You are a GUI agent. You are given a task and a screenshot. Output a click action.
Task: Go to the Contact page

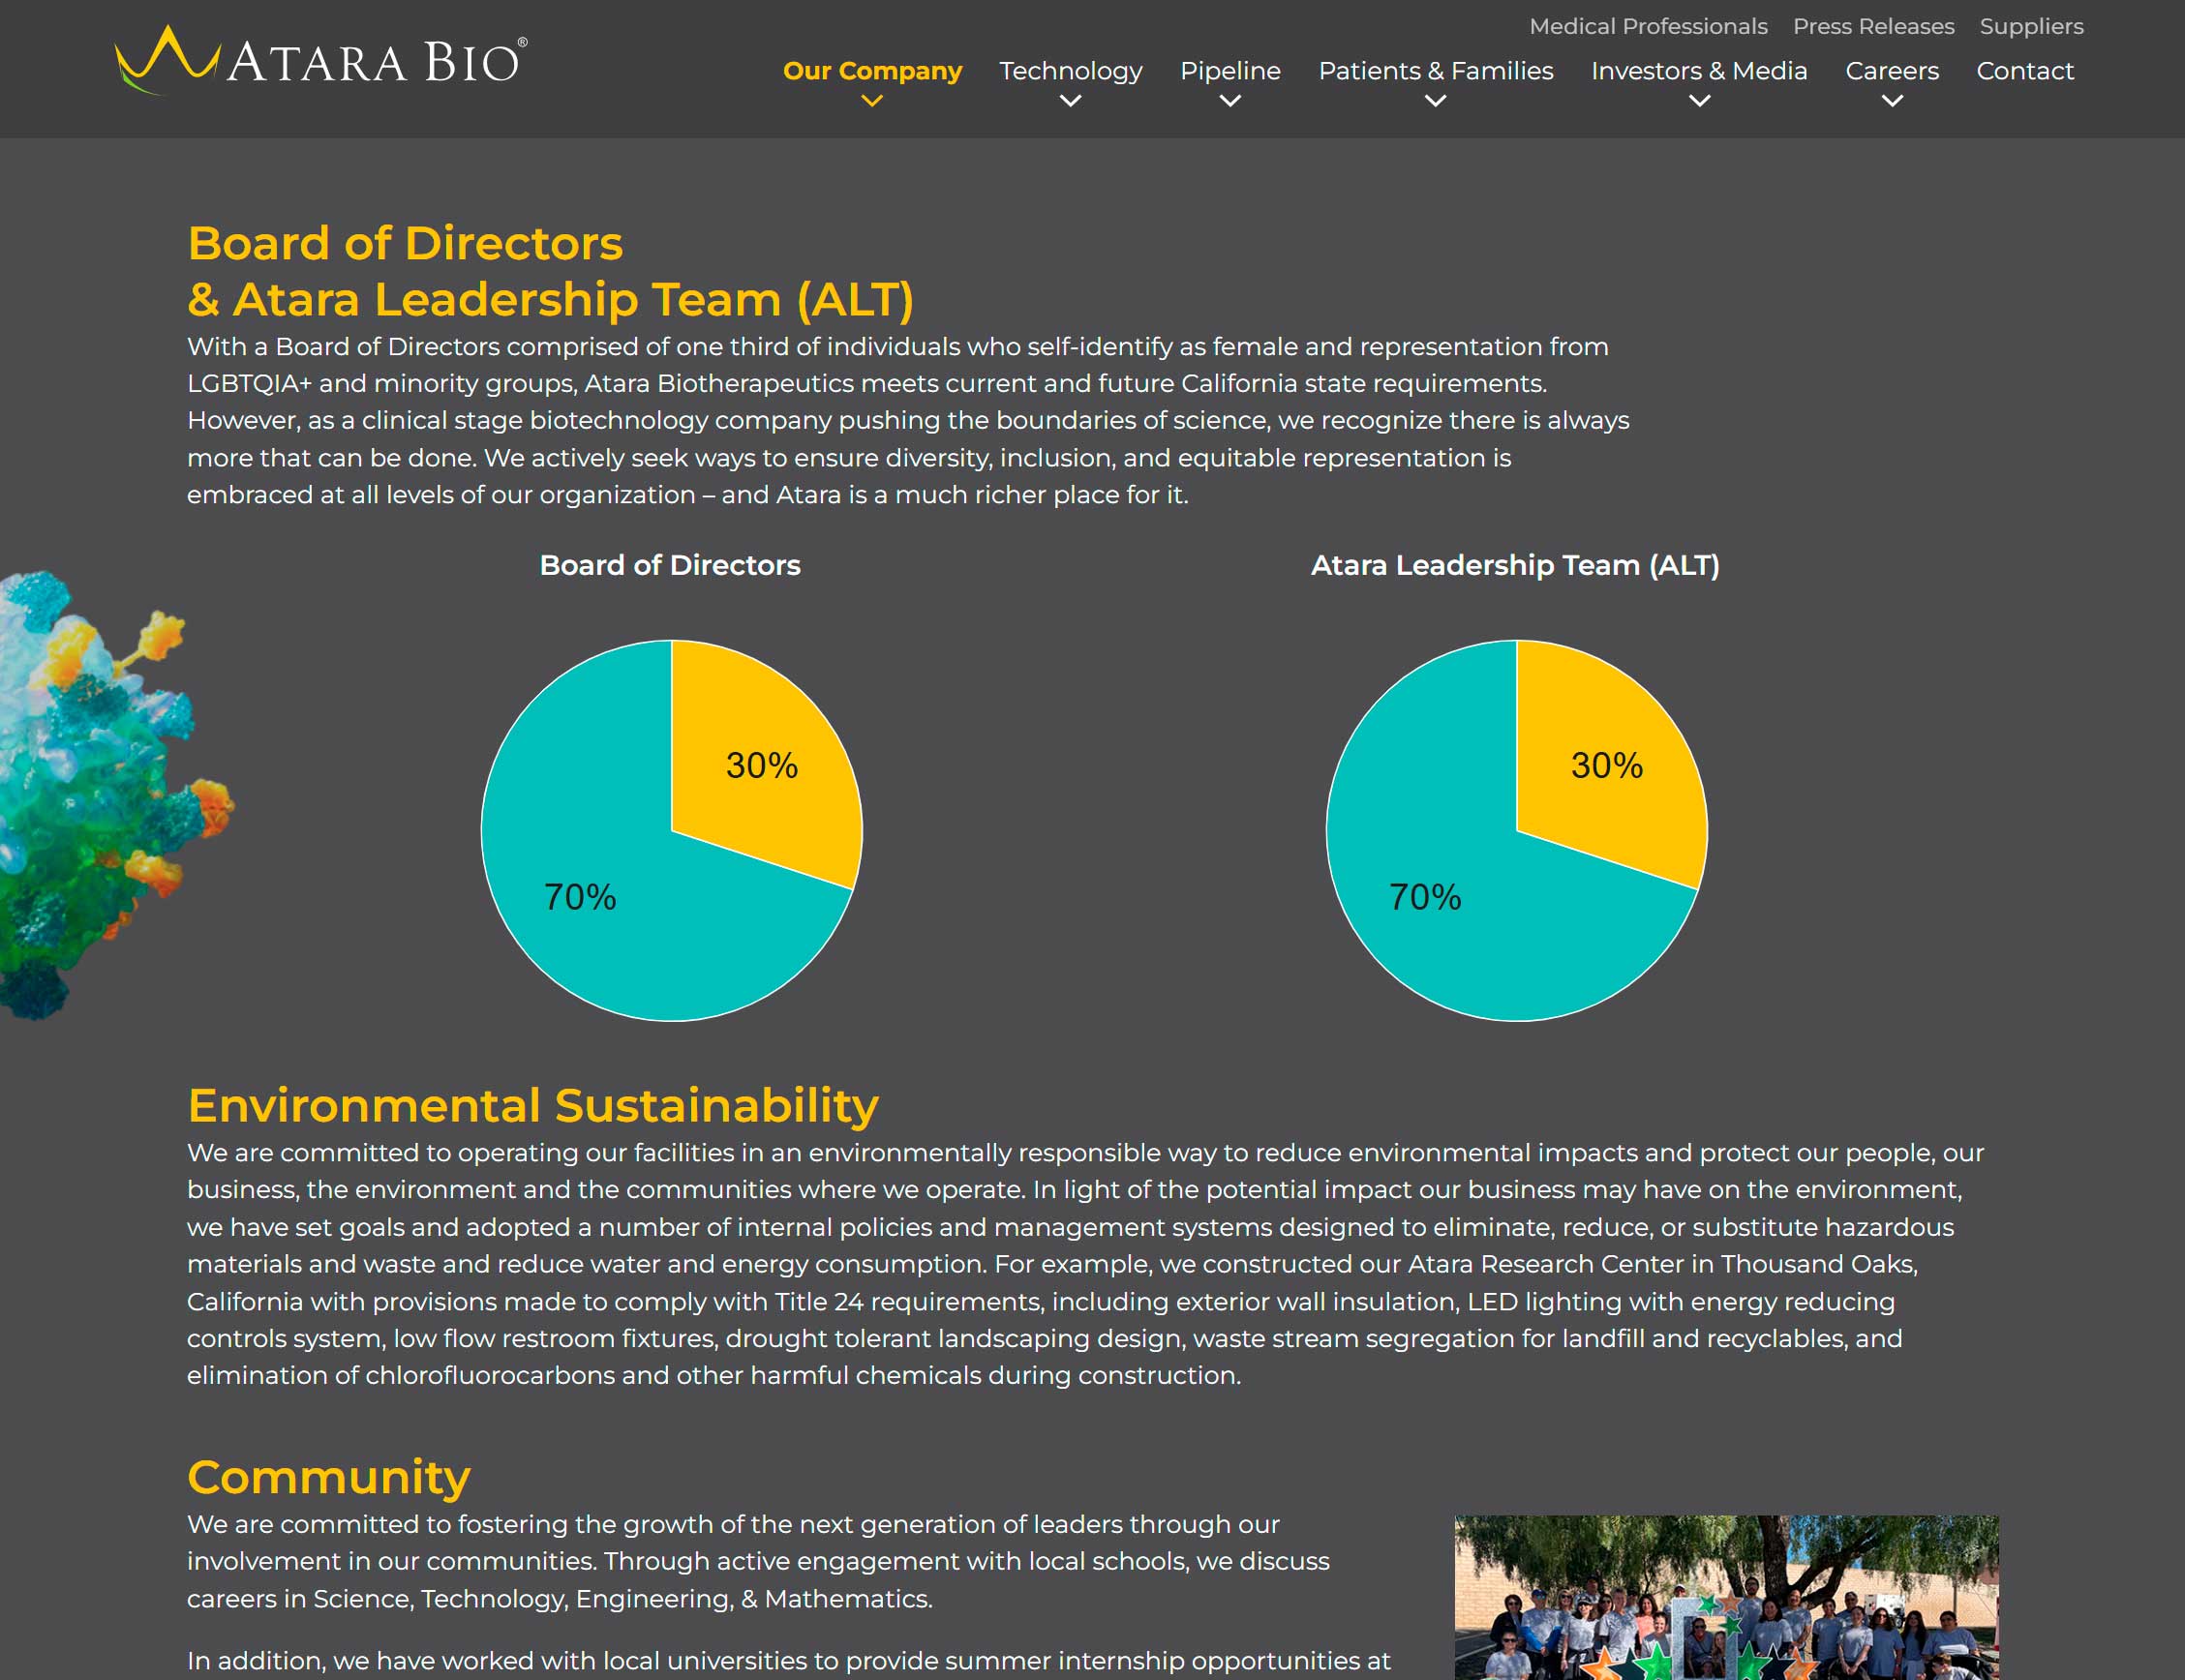pyautogui.click(x=2025, y=71)
